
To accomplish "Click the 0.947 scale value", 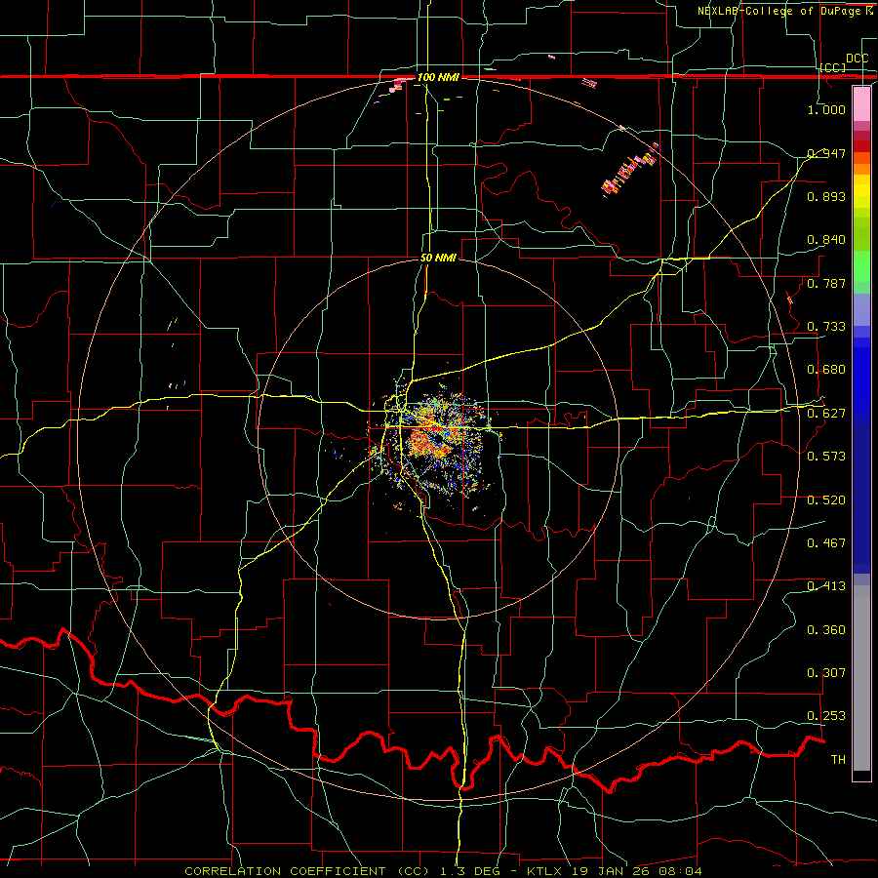I will [x=826, y=153].
